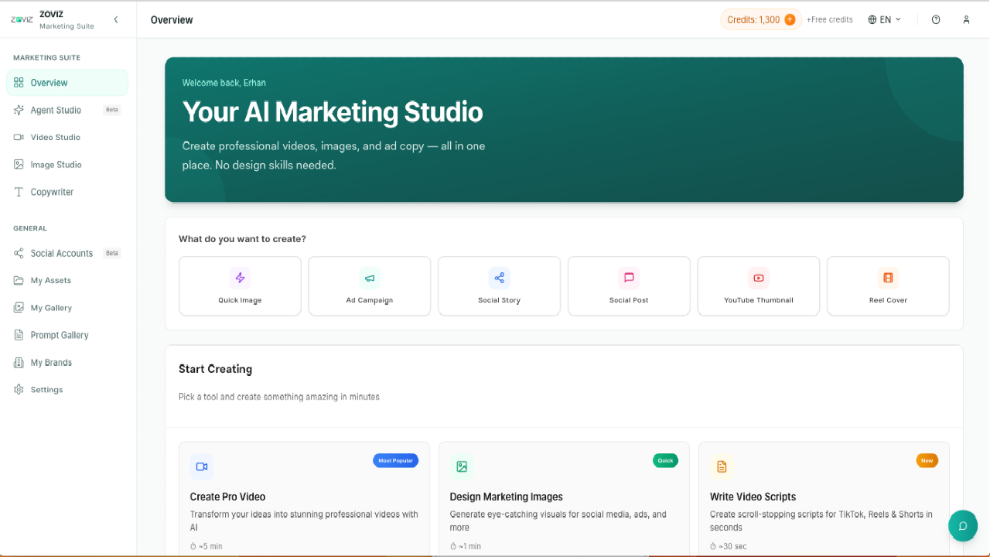
Task: Click the Video Studio camera icon
Action: pyautogui.click(x=19, y=137)
